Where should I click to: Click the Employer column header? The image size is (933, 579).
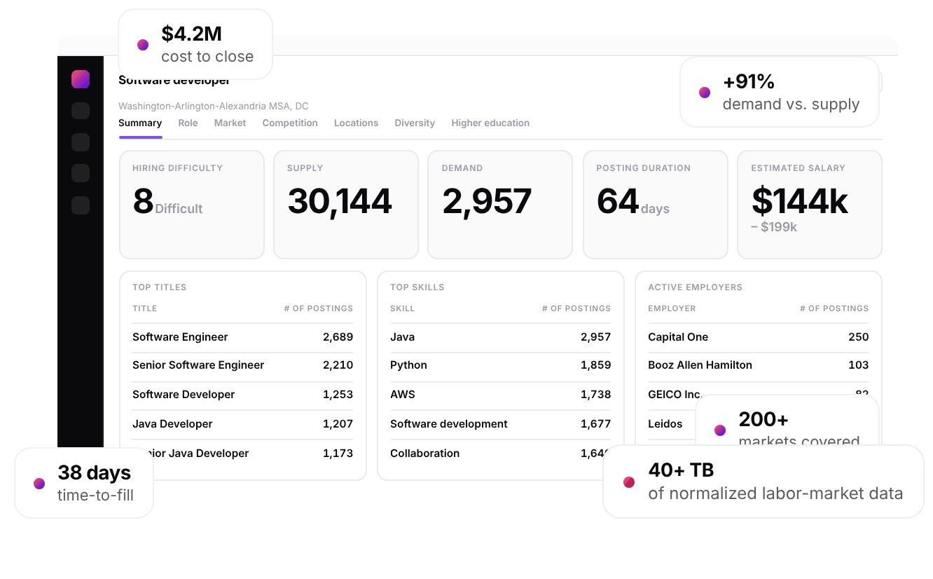(672, 308)
